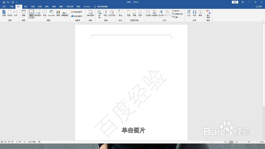The width and height of the screenshot is (265, 149).
Task: Click the zoom in plus button
Action: point(257,142)
